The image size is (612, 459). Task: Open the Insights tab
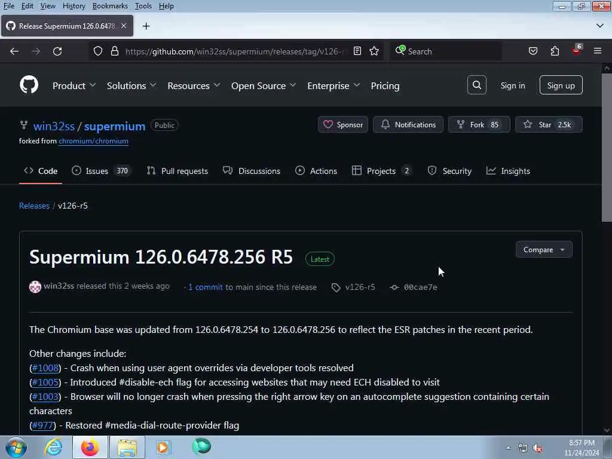tap(508, 171)
